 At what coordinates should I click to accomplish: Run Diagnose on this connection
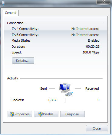click(72, 114)
